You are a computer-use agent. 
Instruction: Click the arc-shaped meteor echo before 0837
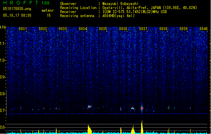(x=133, y=109)
